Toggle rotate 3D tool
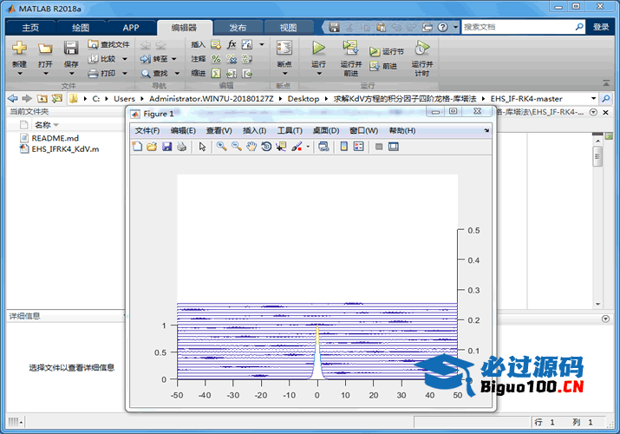 (x=266, y=147)
